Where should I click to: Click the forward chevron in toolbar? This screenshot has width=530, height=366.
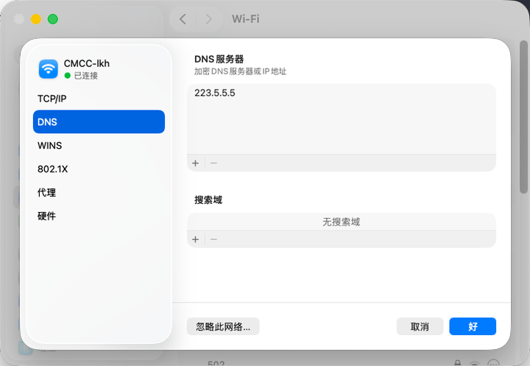209,19
